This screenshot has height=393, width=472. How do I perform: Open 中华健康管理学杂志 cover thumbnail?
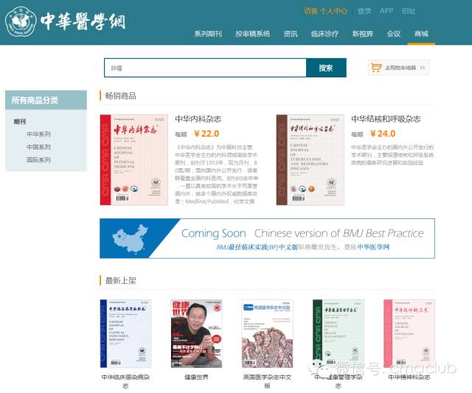click(x=339, y=333)
